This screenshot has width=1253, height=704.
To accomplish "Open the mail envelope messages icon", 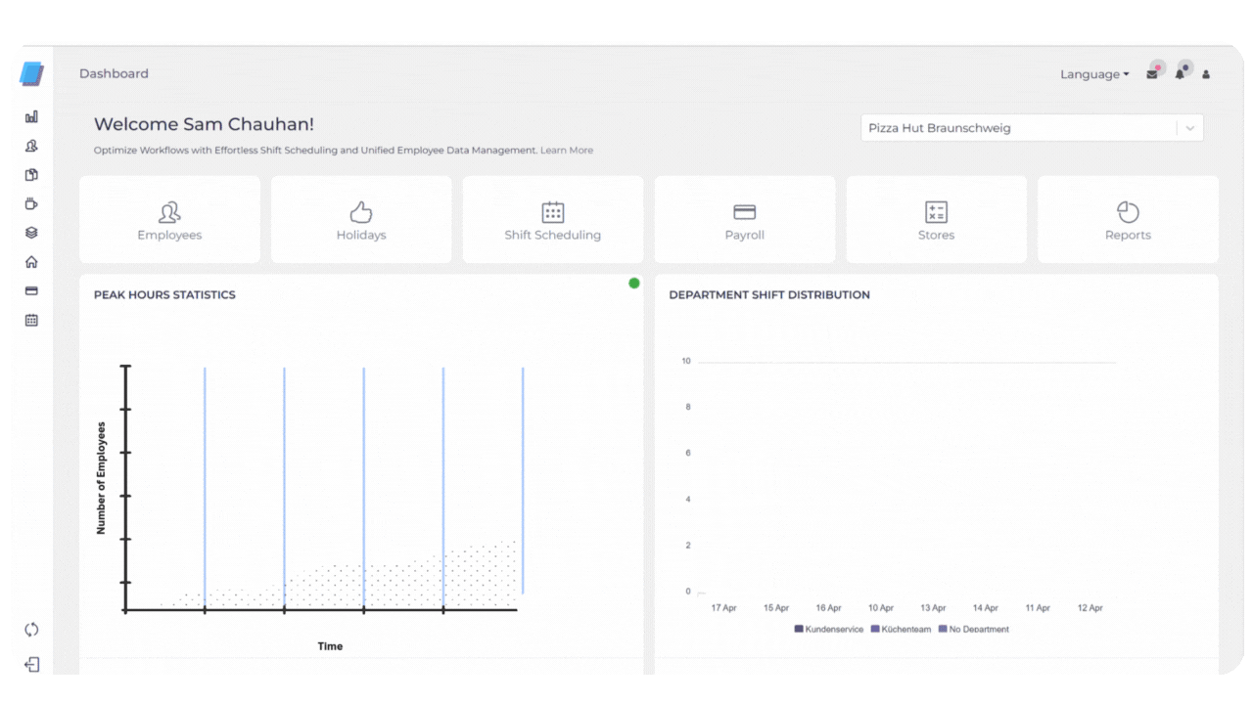I will pos(1152,74).
